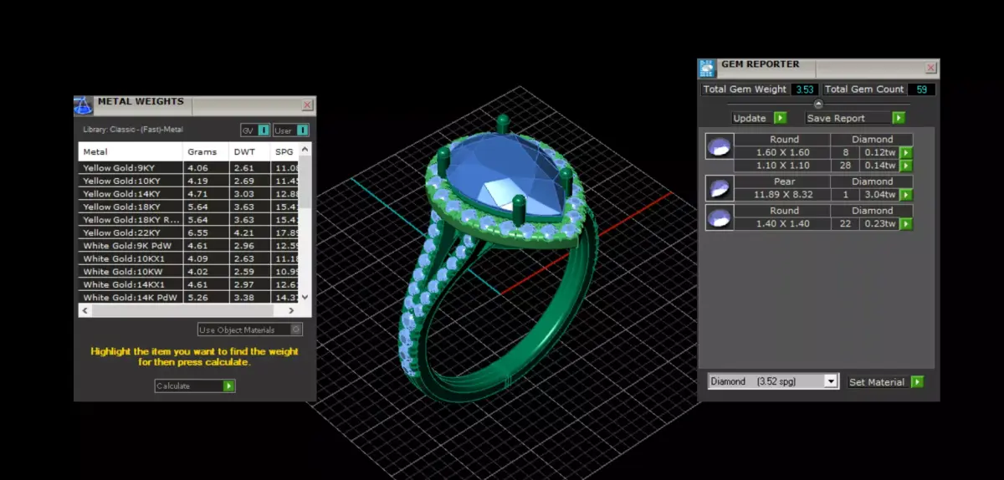Screen dimensions: 1004x480
Task: Click the 11.89 X 8.32 size cell
Action: 783,195
